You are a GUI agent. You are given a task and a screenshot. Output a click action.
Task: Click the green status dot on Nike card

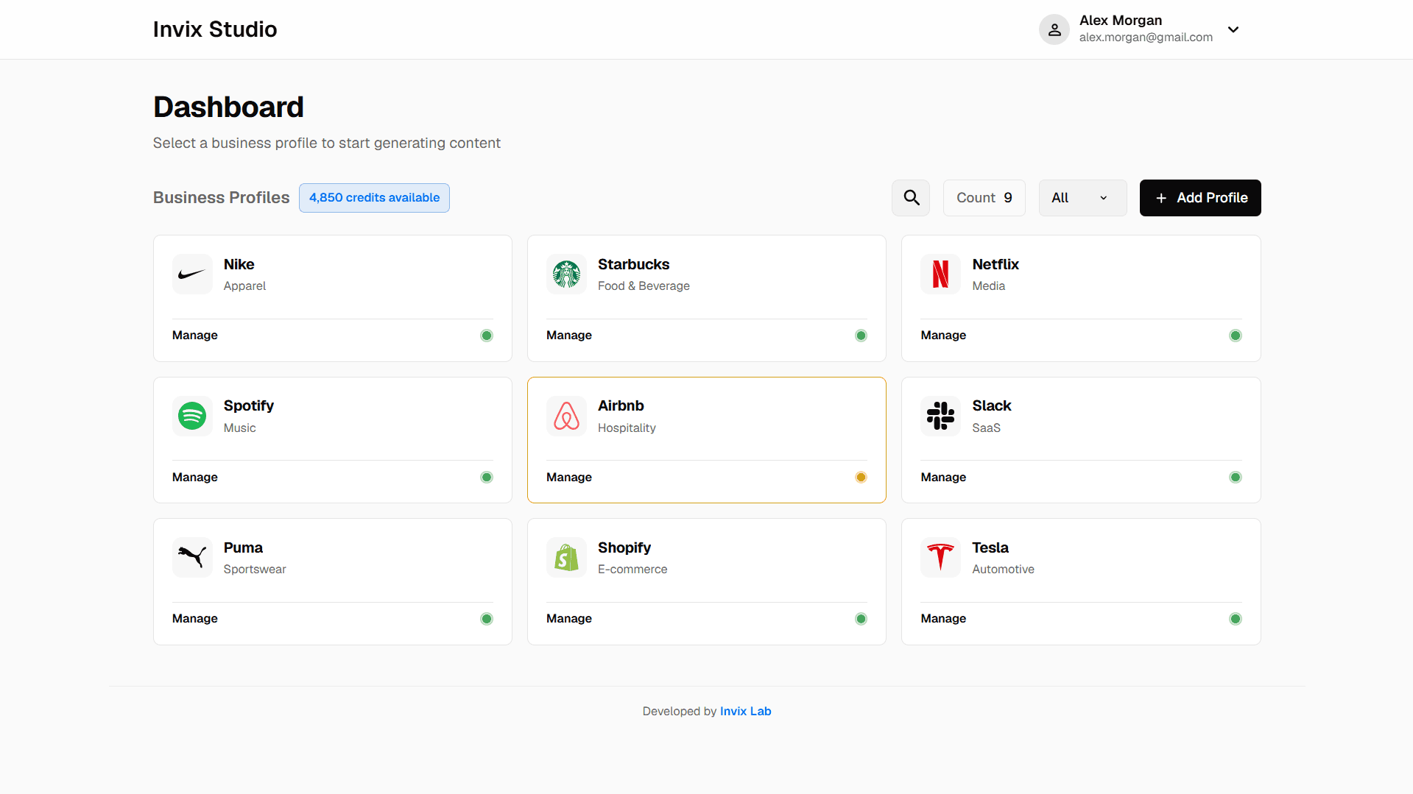[487, 336]
